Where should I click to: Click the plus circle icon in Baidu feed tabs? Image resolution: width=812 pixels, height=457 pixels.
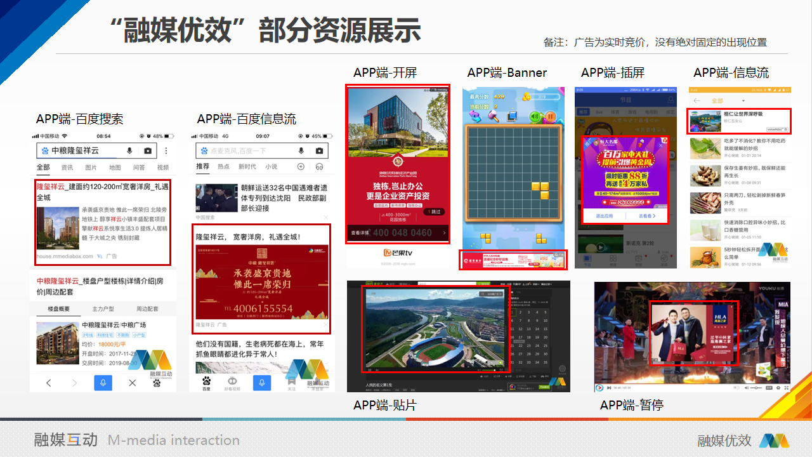[x=301, y=167]
